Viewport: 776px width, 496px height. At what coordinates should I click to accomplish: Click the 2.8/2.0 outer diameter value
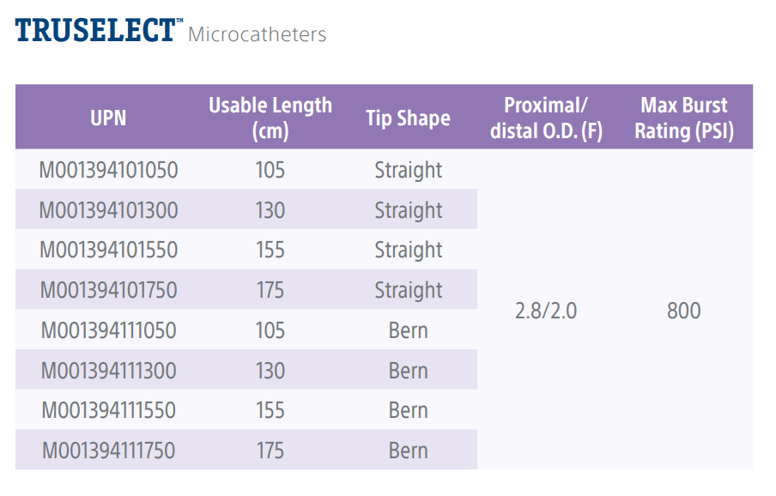coord(546,311)
